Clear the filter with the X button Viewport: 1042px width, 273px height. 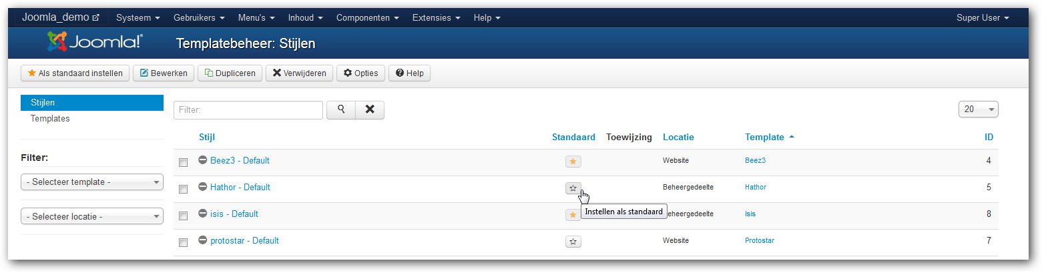(370, 110)
